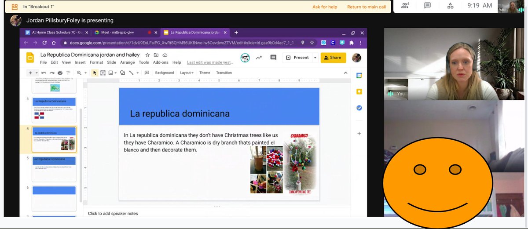Image resolution: width=528 pixels, height=229 pixels.
Task: Open Chrome three-dot menu
Action: pyautogui.click(x=360, y=43)
